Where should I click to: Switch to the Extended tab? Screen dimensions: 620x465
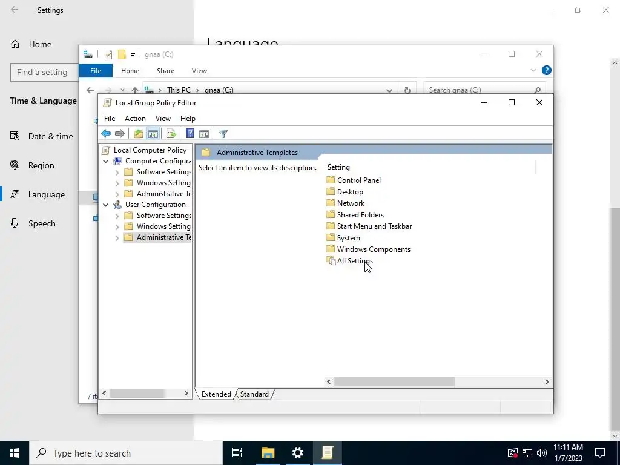click(x=216, y=394)
